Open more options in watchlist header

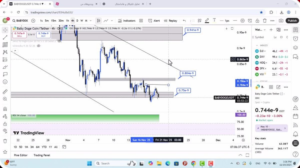(x=286, y=30)
